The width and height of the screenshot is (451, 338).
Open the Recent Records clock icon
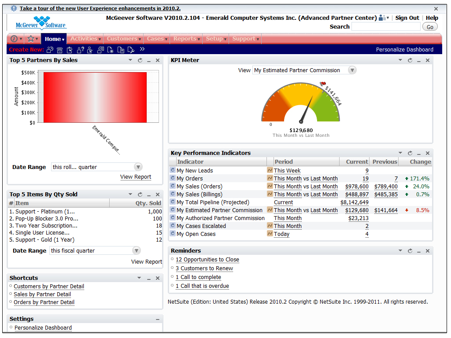click(x=14, y=39)
